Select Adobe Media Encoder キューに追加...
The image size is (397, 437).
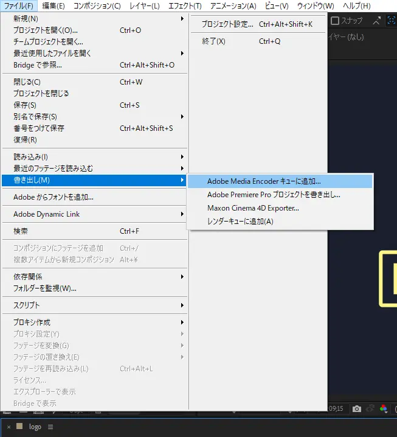coord(280,181)
